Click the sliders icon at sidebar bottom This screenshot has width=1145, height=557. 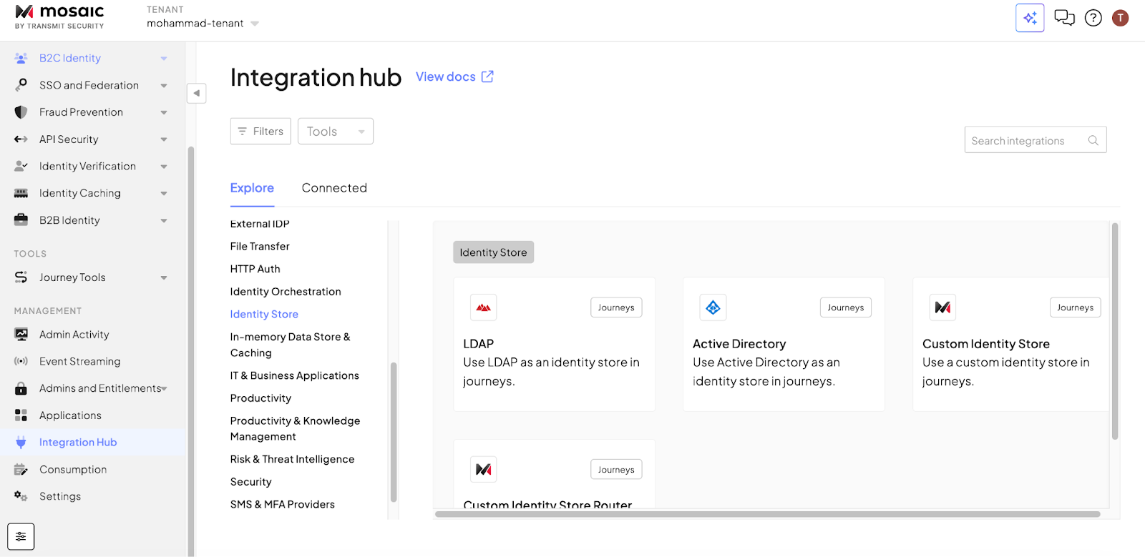point(21,536)
